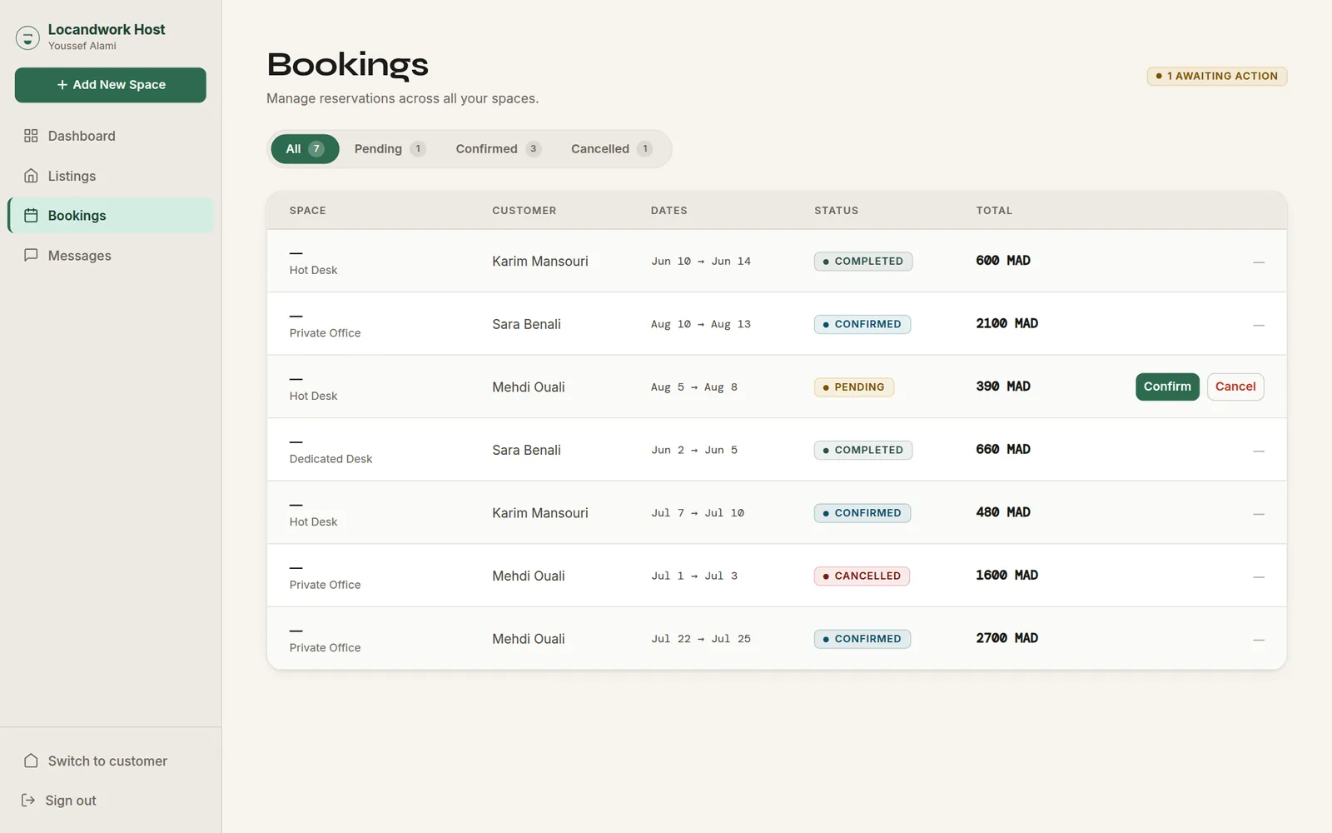Click the 1 Awaiting Action badge
The width and height of the screenshot is (1332, 833).
pyautogui.click(x=1217, y=76)
